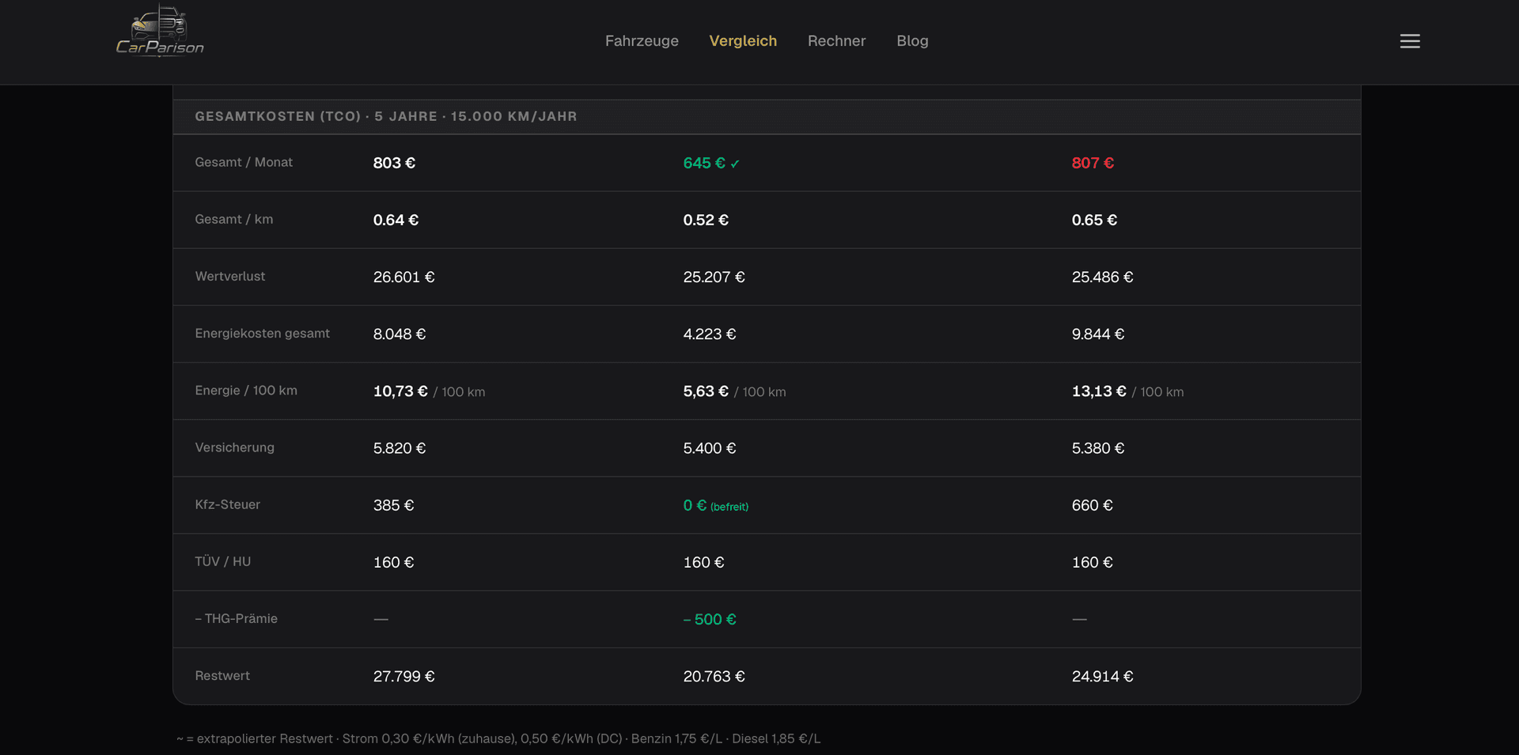The image size is (1519, 755).
Task: Click the 25.486 € Wertverlust value
Action: coord(1102,277)
